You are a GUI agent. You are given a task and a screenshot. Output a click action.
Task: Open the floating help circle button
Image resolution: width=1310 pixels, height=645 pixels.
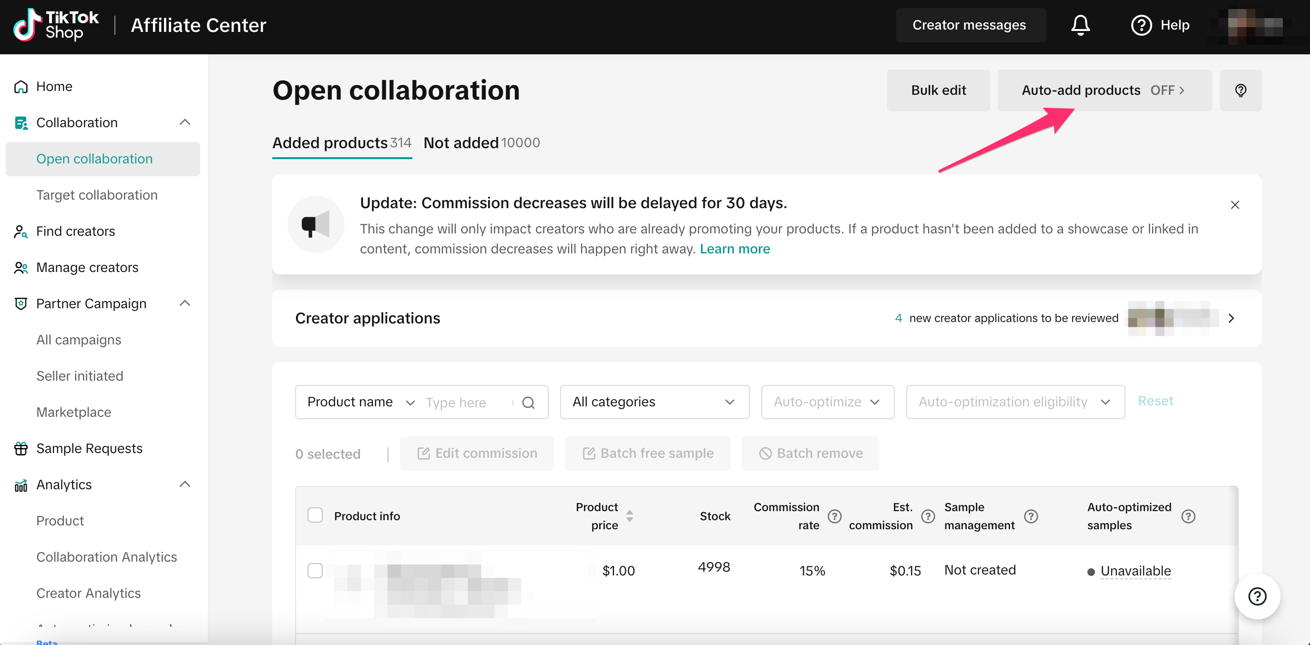click(1257, 596)
